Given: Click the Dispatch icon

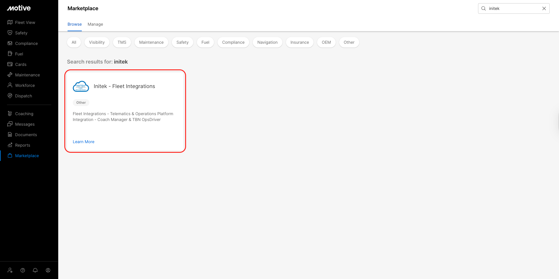Looking at the screenshot, I should 10,96.
